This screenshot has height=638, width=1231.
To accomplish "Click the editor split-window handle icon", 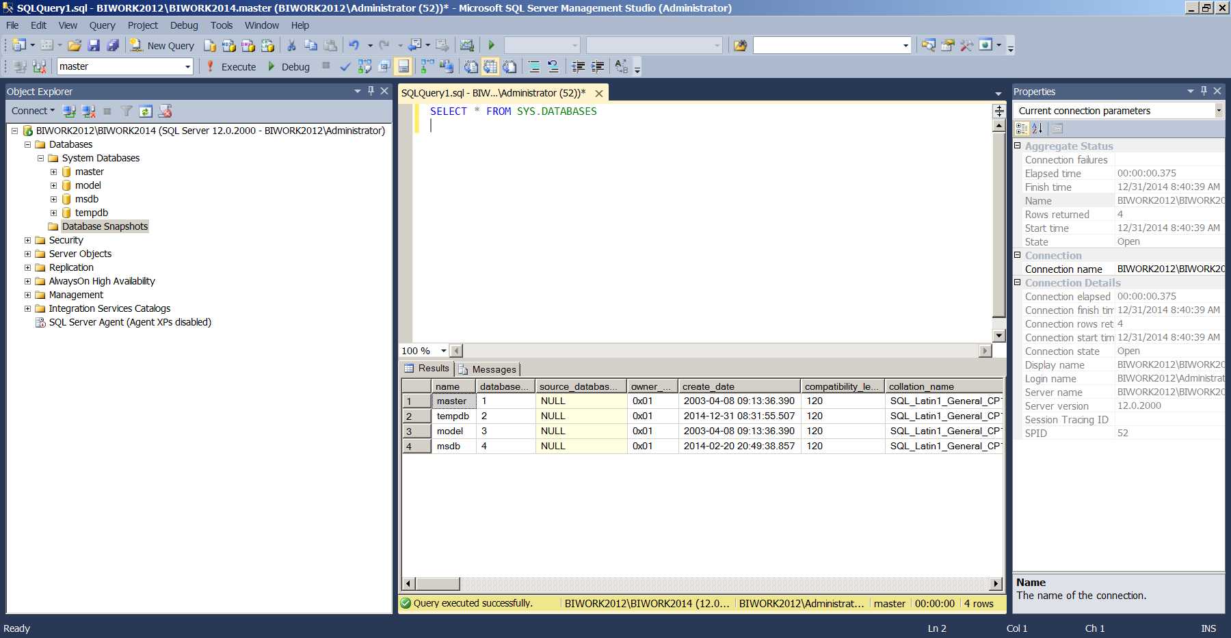I will (999, 111).
